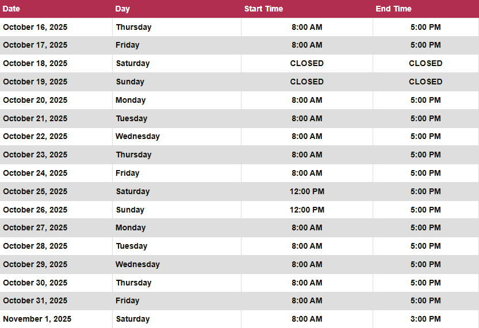Click the Day column header
Image resolution: width=479 pixels, height=328 pixels.
coord(122,9)
